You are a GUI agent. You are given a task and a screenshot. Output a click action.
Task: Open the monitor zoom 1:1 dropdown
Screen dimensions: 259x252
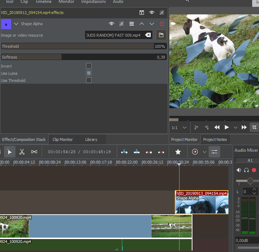pos(179,128)
